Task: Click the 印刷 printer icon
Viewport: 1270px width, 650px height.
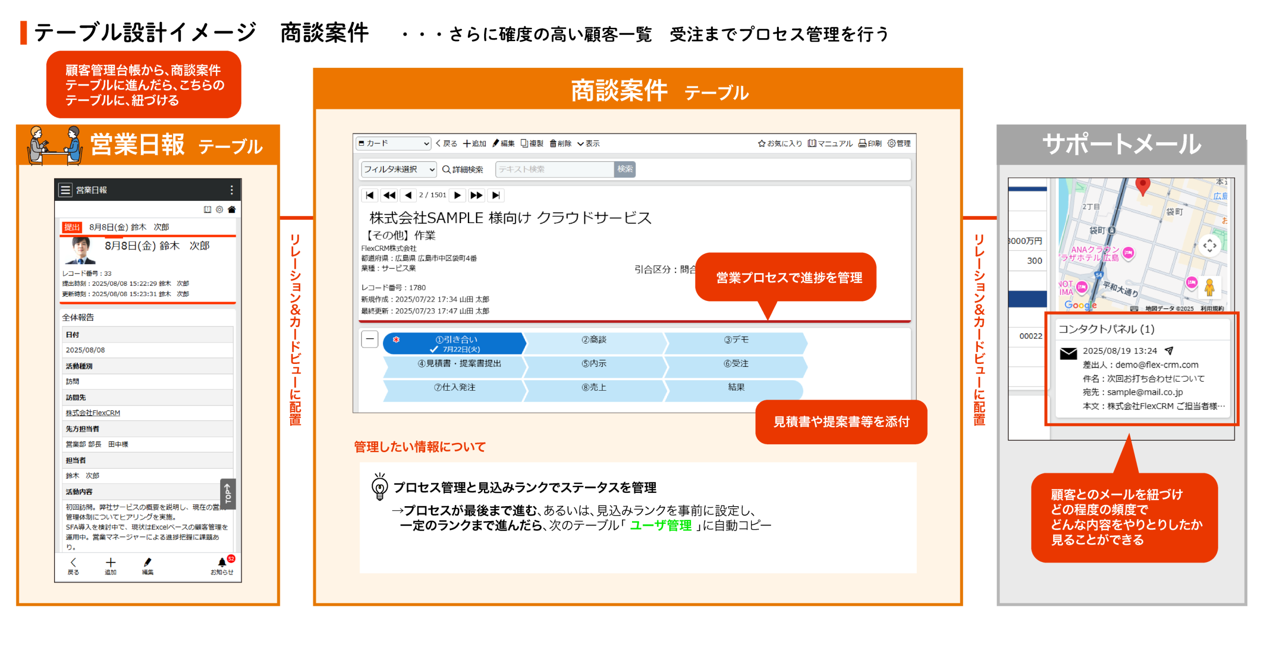Action: (x=862, y=144)
